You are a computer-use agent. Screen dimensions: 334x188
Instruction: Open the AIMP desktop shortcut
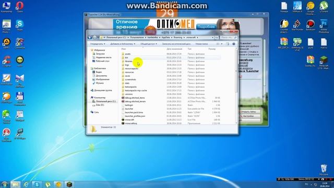pyautogui.click(x=6, y=43)
